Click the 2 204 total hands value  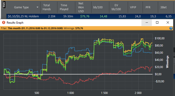[52, 16]
